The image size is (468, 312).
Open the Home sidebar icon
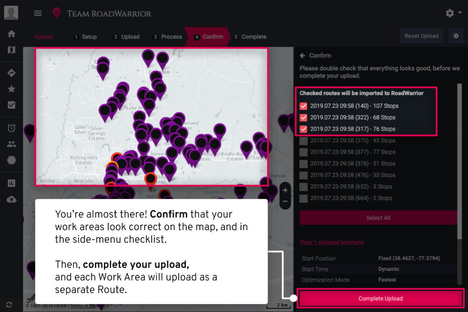click(11, 34)
